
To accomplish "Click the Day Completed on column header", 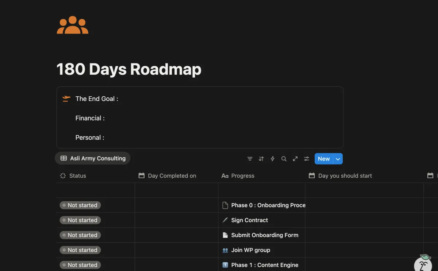I will (172, 176).
